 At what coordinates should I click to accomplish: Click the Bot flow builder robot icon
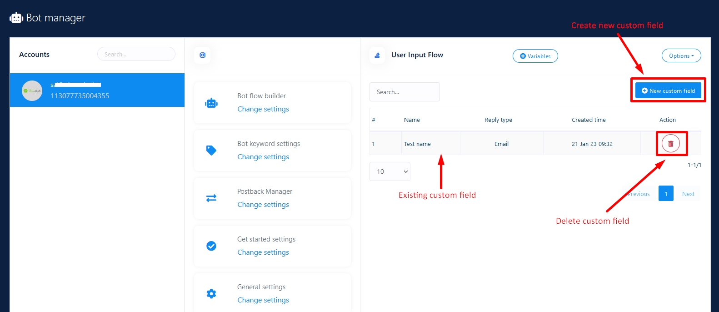coord(211,103)
